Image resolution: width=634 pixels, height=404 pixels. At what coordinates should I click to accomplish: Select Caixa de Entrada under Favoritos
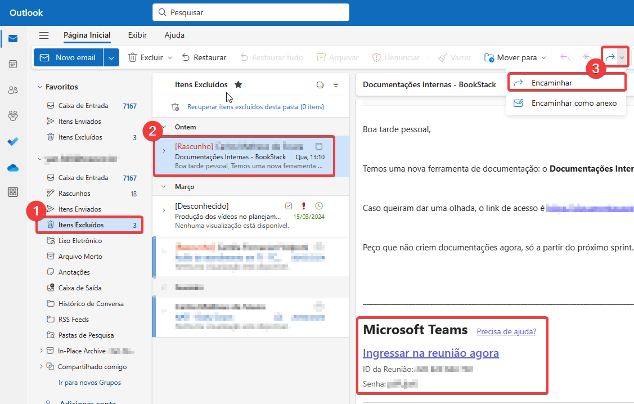pyautogui.click(x=90, y=106)
